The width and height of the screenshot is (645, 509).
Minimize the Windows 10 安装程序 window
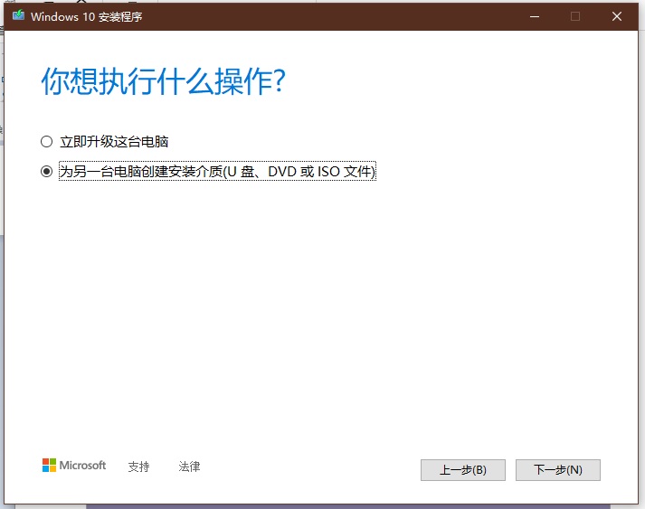(x=535, y=16)
